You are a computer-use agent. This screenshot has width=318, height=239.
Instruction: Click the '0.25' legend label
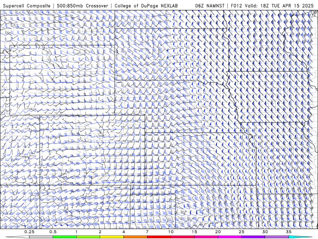click(29, 232)
